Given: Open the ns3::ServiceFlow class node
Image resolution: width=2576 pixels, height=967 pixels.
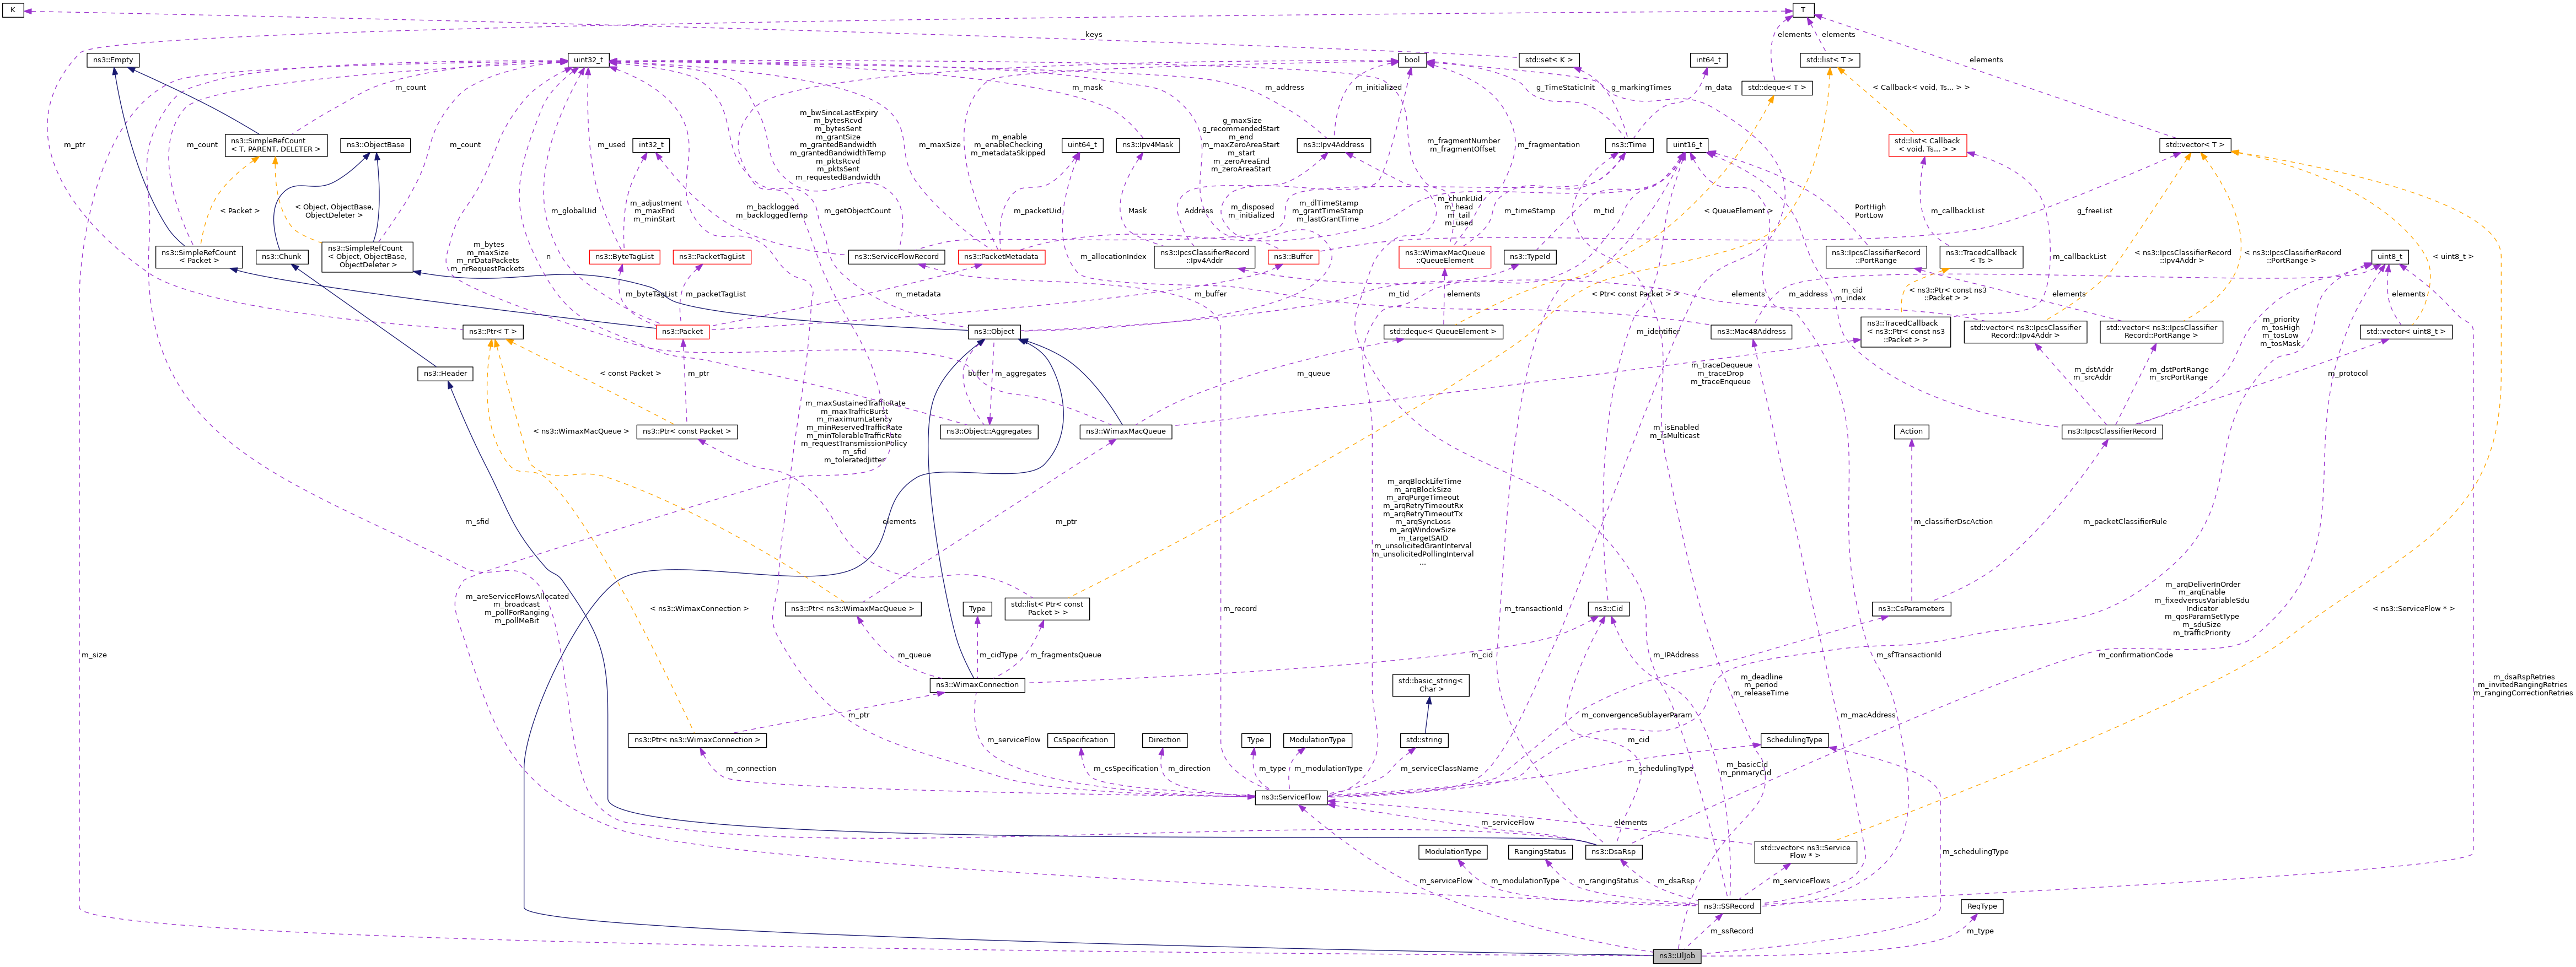Looking at the screenshot, I should [1291, 797].
